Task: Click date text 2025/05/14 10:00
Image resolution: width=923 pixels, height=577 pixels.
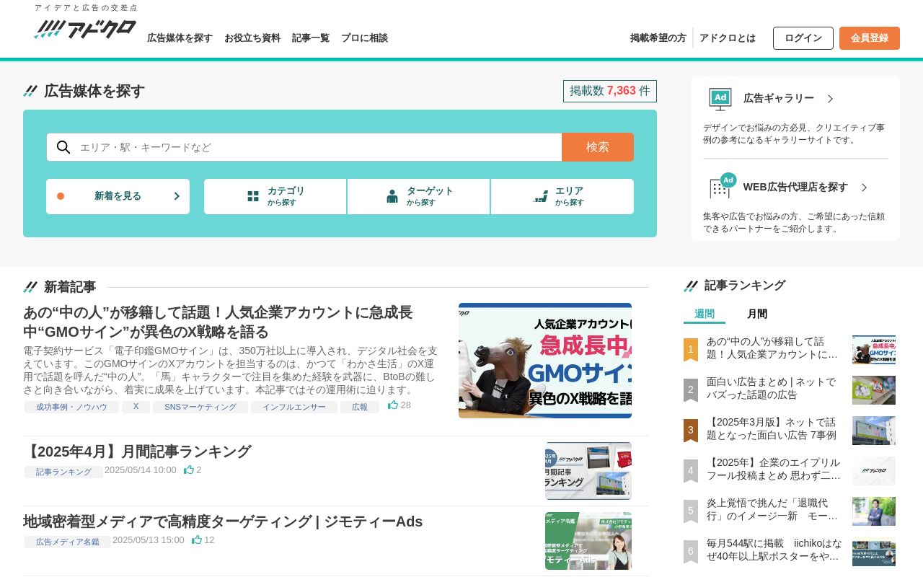Action: [x=141, y=470]
